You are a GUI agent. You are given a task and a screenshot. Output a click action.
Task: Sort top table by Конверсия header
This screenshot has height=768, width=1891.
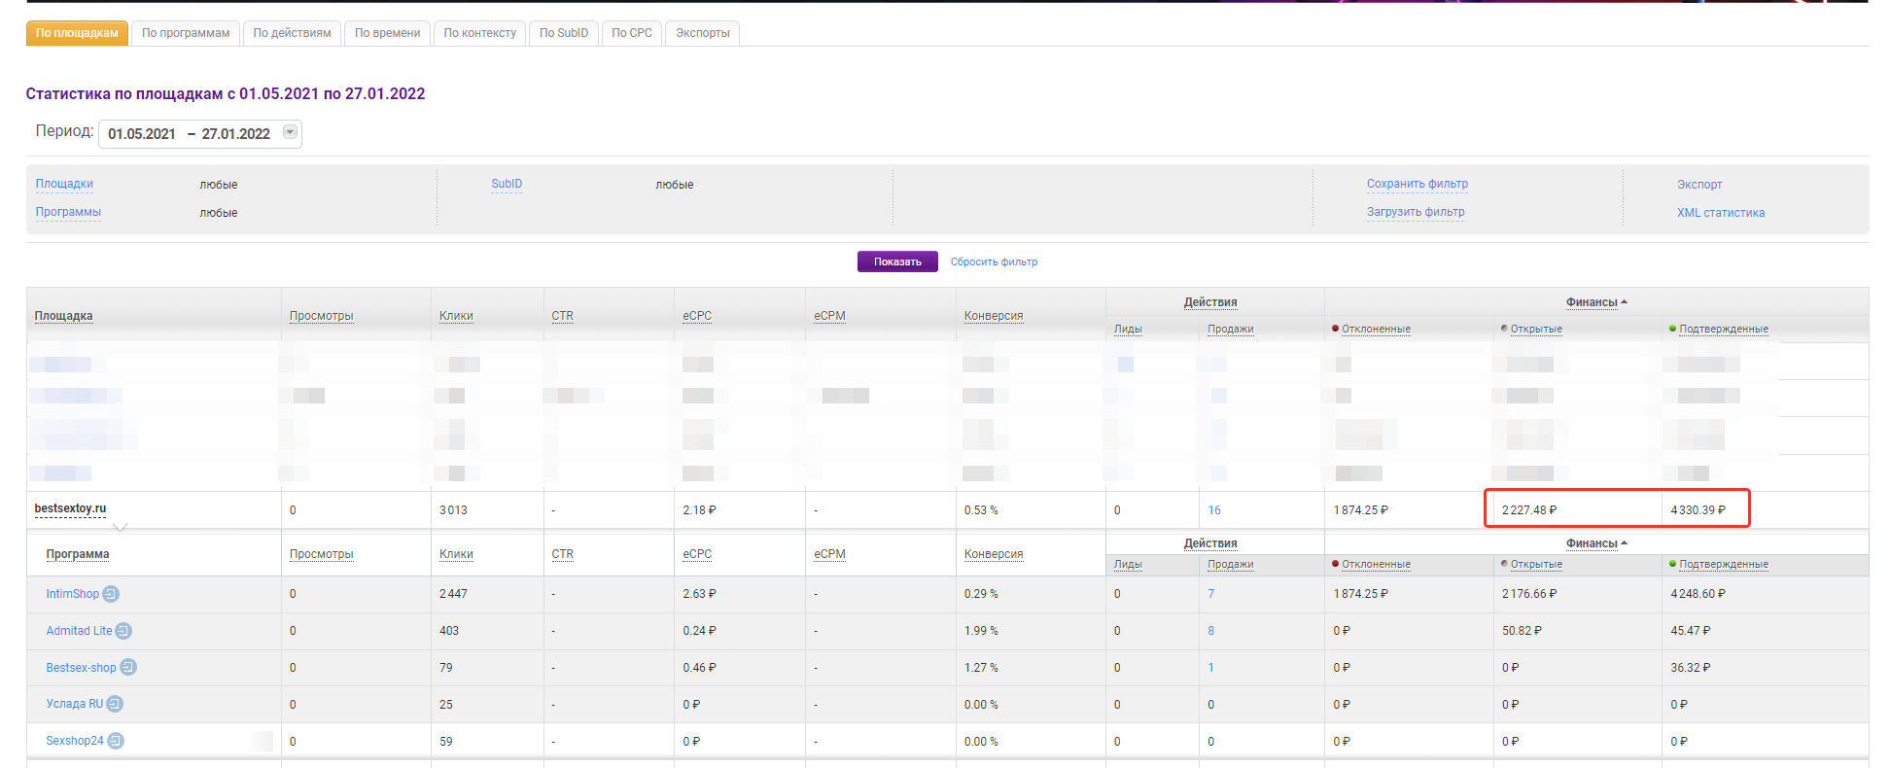(x=994, y=316)
